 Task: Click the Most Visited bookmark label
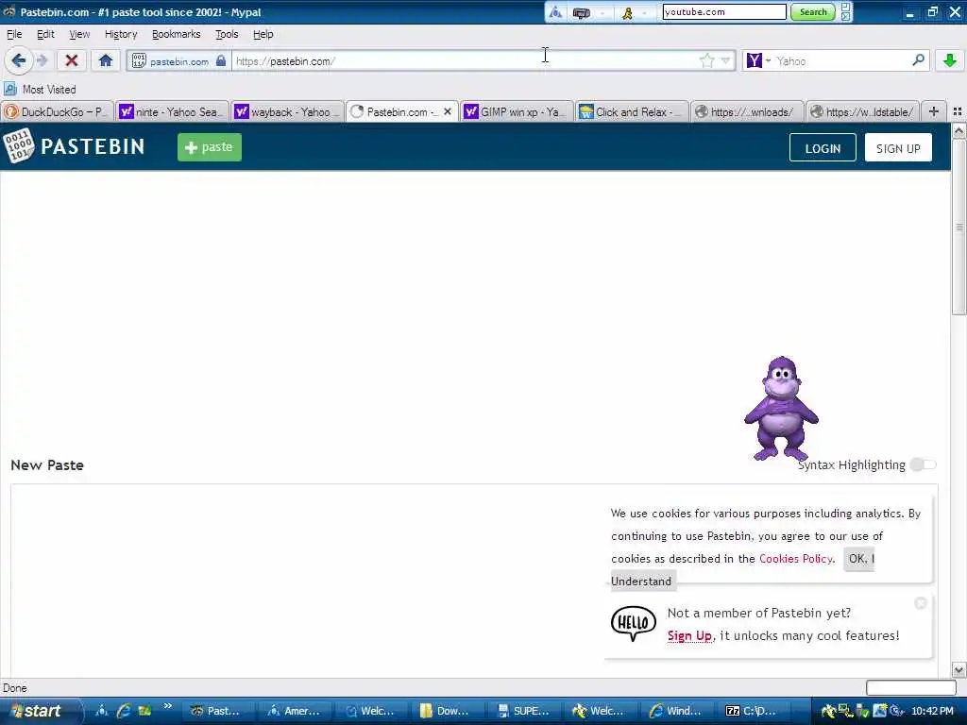(49, 90)
